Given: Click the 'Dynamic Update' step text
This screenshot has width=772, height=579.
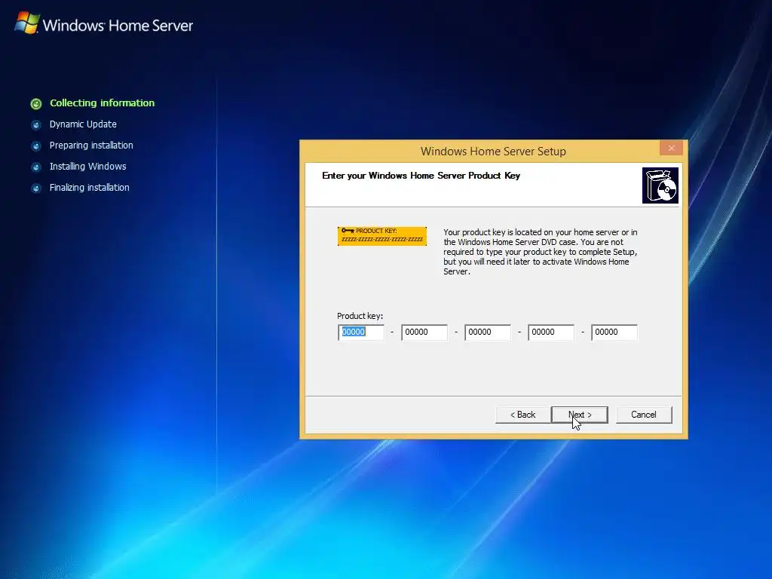Looking at the screenshot, I should 83,124.
